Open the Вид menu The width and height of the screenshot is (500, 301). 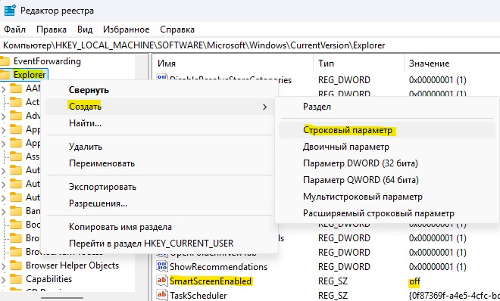click(85, 29)
